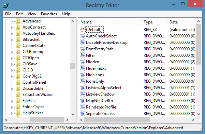This screenshot has width=205, height=134.
Task: Click values pane scroll down arrow
Action: click(x=199, y=114)
